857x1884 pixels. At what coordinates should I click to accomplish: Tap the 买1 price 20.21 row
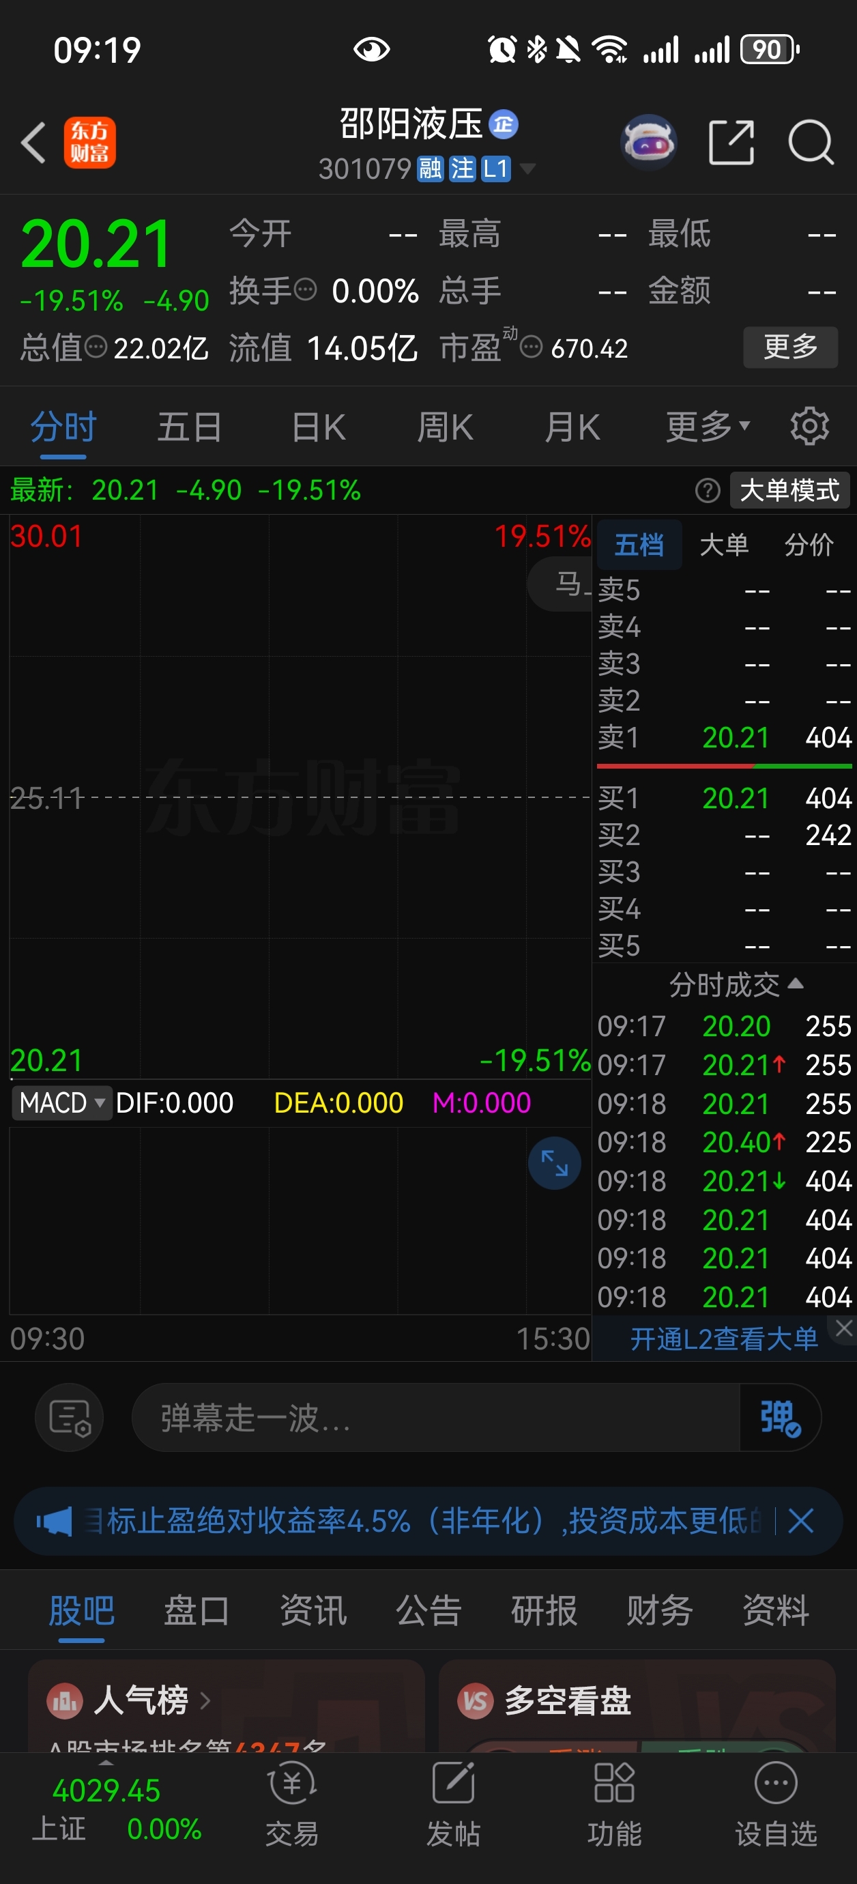[724, 798]
